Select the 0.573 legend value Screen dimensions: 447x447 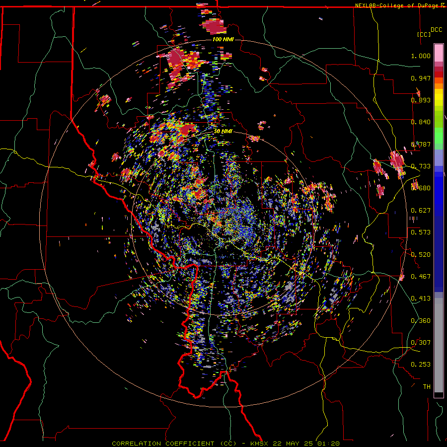point(421,232)
